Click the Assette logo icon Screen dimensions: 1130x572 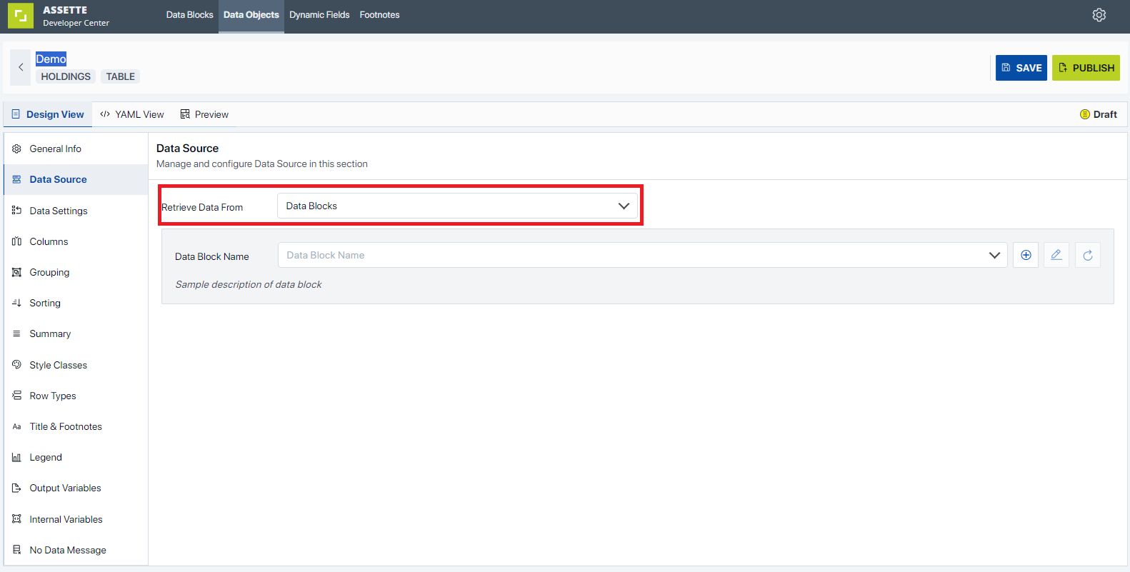(21, 16)
